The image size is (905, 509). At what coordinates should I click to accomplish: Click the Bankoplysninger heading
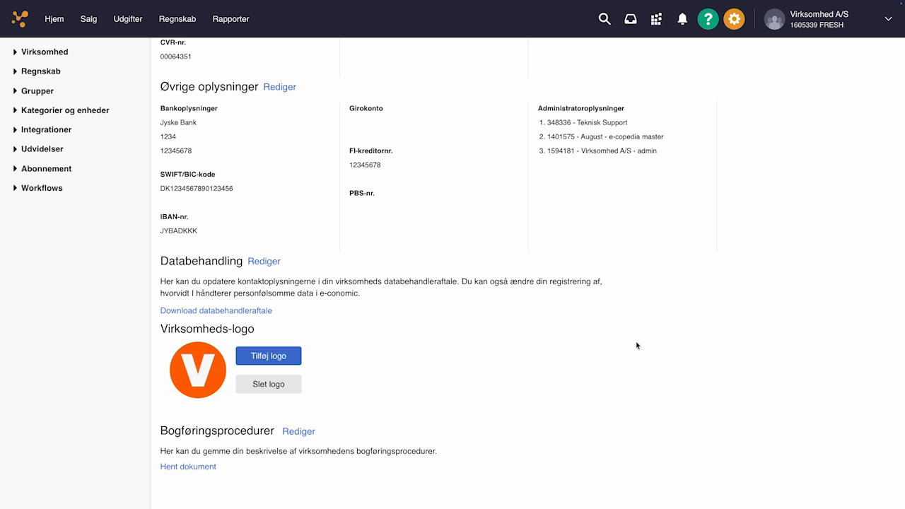pos(189,108)
